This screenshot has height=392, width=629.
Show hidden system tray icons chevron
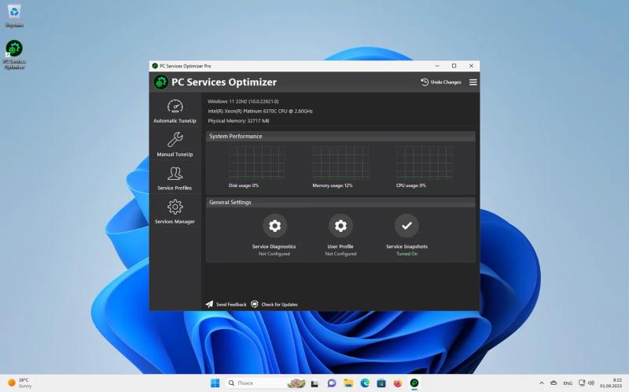[x=542, y=383]
